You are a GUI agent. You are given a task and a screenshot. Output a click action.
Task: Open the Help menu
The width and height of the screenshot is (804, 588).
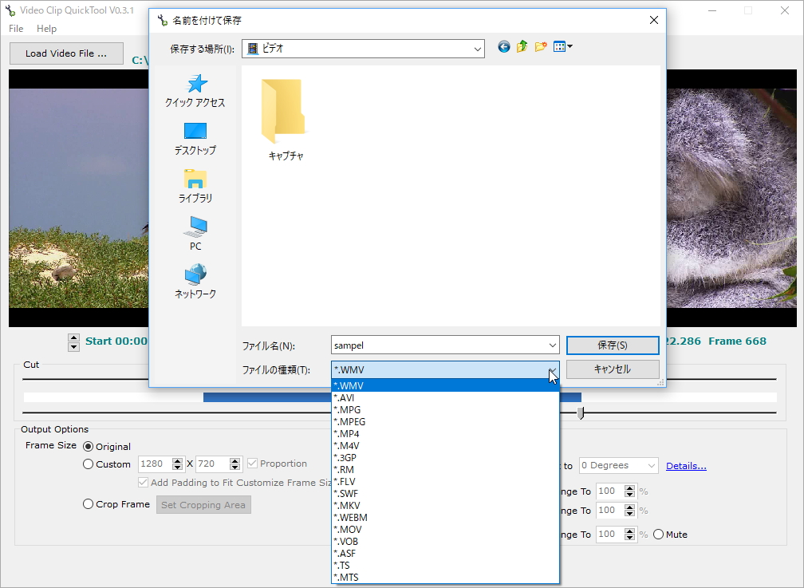46,28
